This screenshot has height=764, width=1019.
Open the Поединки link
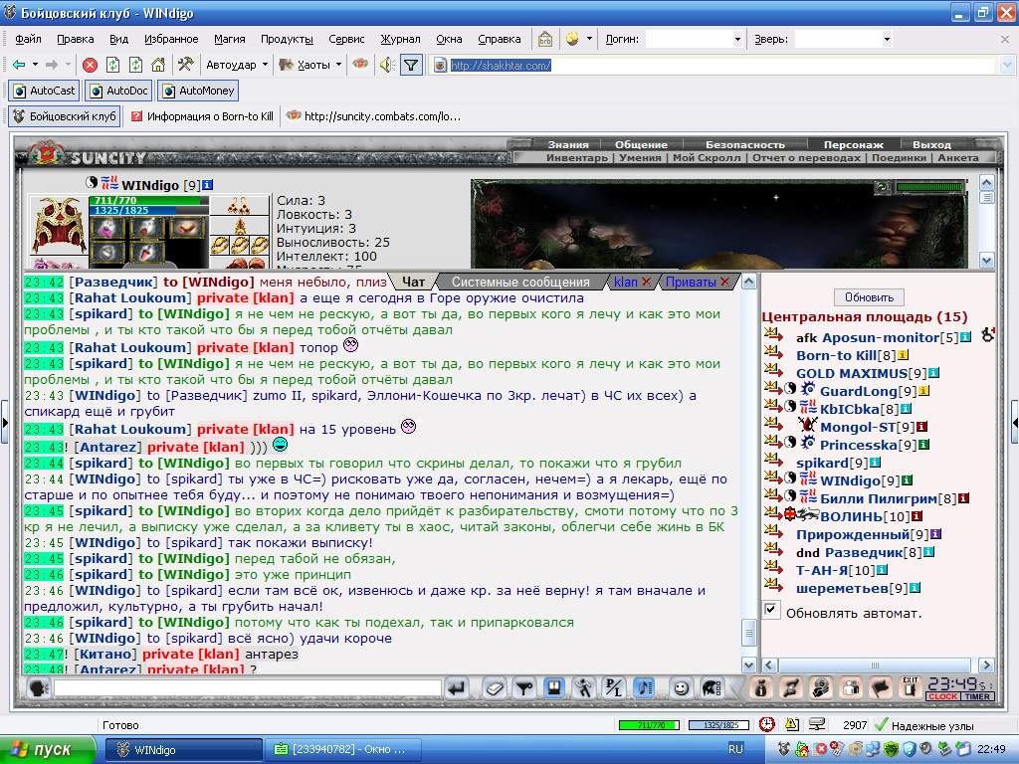tap(899, 157)
